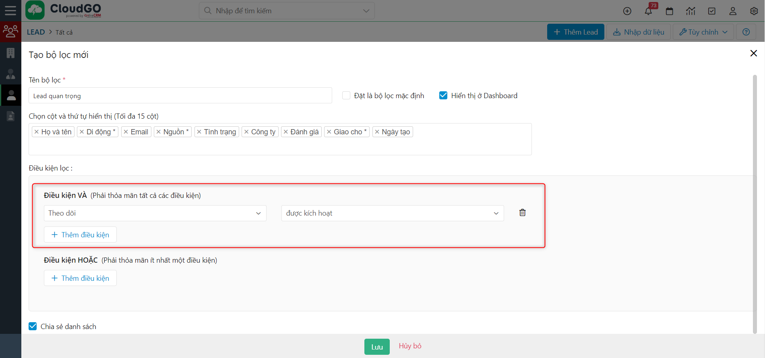The image size is (765, 358).
Task: Open the contact book sidebar icon
Action: tap(10, 116)
